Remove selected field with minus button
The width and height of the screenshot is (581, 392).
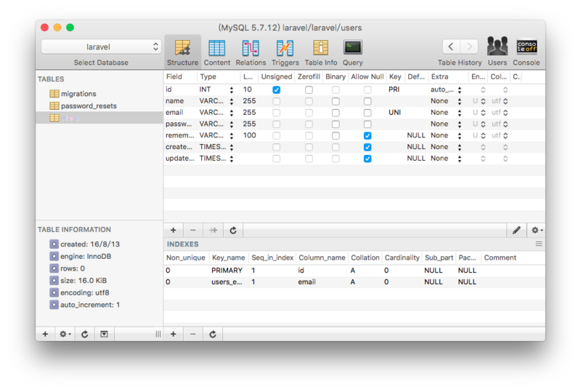(x=192, y=230)
